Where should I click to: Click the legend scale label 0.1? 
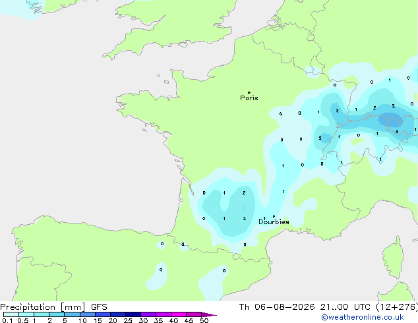(7, 320)
